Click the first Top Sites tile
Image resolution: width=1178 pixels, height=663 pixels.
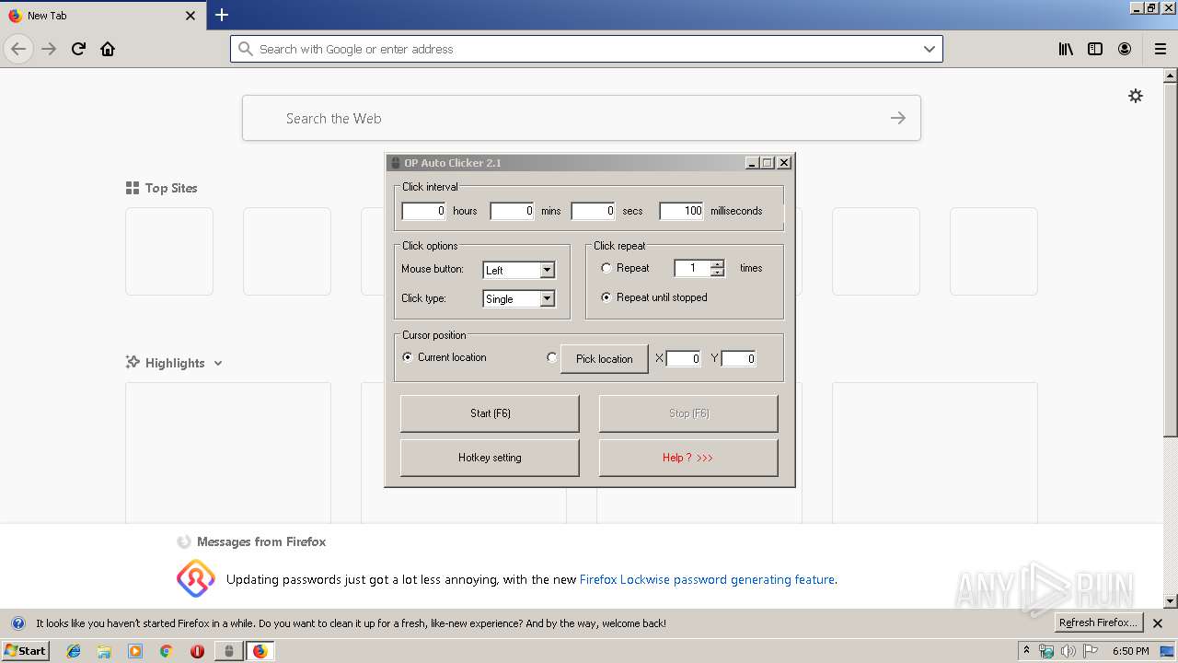tap(169, 251)
